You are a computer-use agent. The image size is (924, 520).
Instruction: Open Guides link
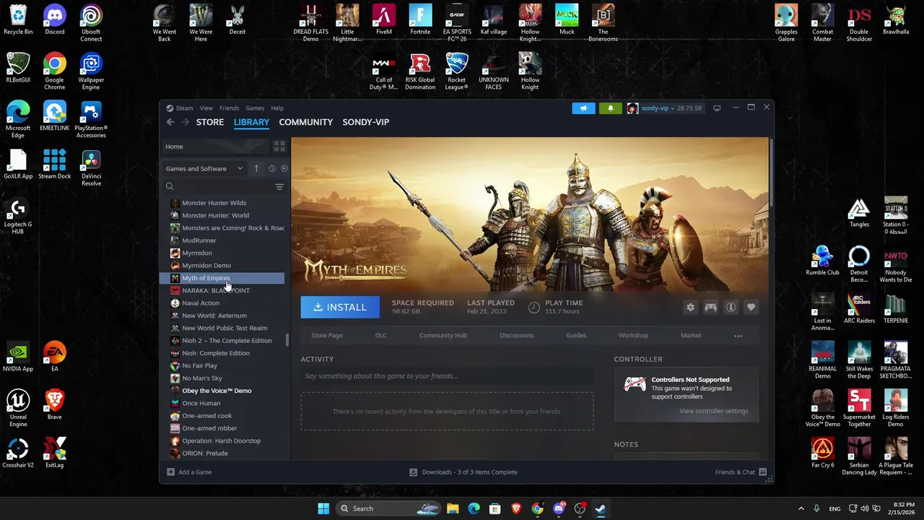click(x=576, y=335)
